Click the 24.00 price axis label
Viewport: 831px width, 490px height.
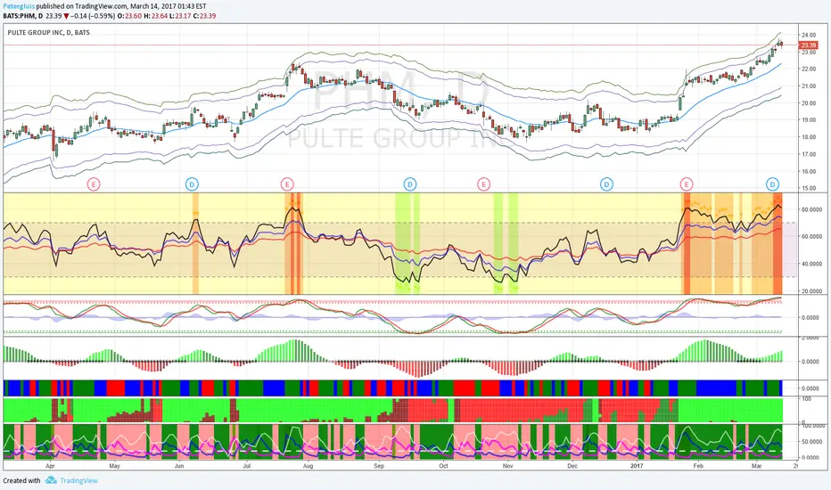pos(809,35)
